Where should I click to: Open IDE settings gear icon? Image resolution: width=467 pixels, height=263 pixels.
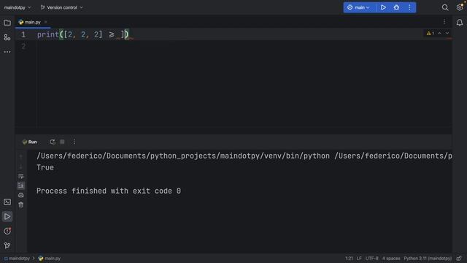[x=460, y=7]
